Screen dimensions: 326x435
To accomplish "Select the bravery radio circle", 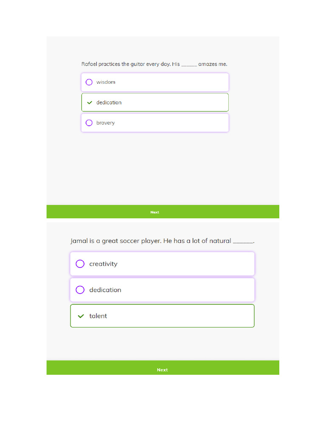I will click(x=89, y=123).
